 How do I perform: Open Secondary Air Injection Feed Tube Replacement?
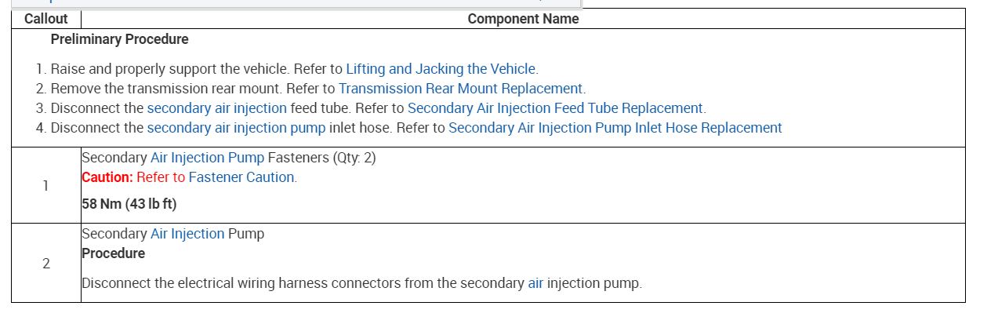555,108
